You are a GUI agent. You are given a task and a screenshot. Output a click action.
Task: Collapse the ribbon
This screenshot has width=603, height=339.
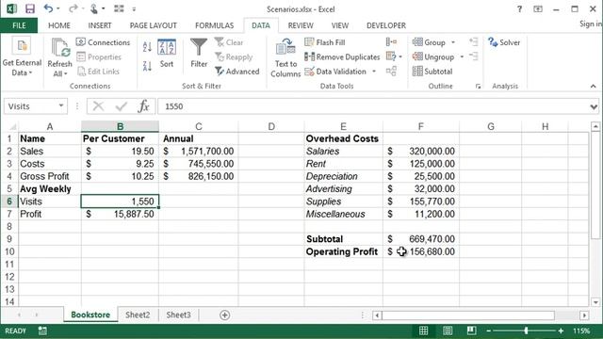click(x=593, y=86)
